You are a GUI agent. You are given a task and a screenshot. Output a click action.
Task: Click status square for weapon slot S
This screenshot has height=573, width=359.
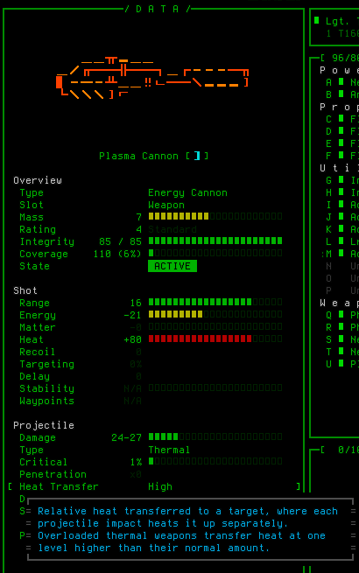tap(341, 339)
